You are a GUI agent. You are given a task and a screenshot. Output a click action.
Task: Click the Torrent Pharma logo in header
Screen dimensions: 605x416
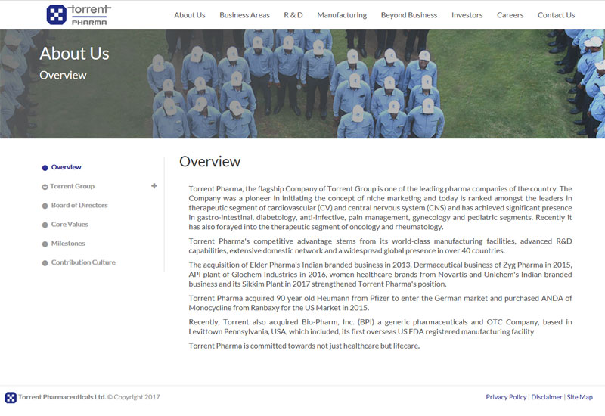point(79,14)
